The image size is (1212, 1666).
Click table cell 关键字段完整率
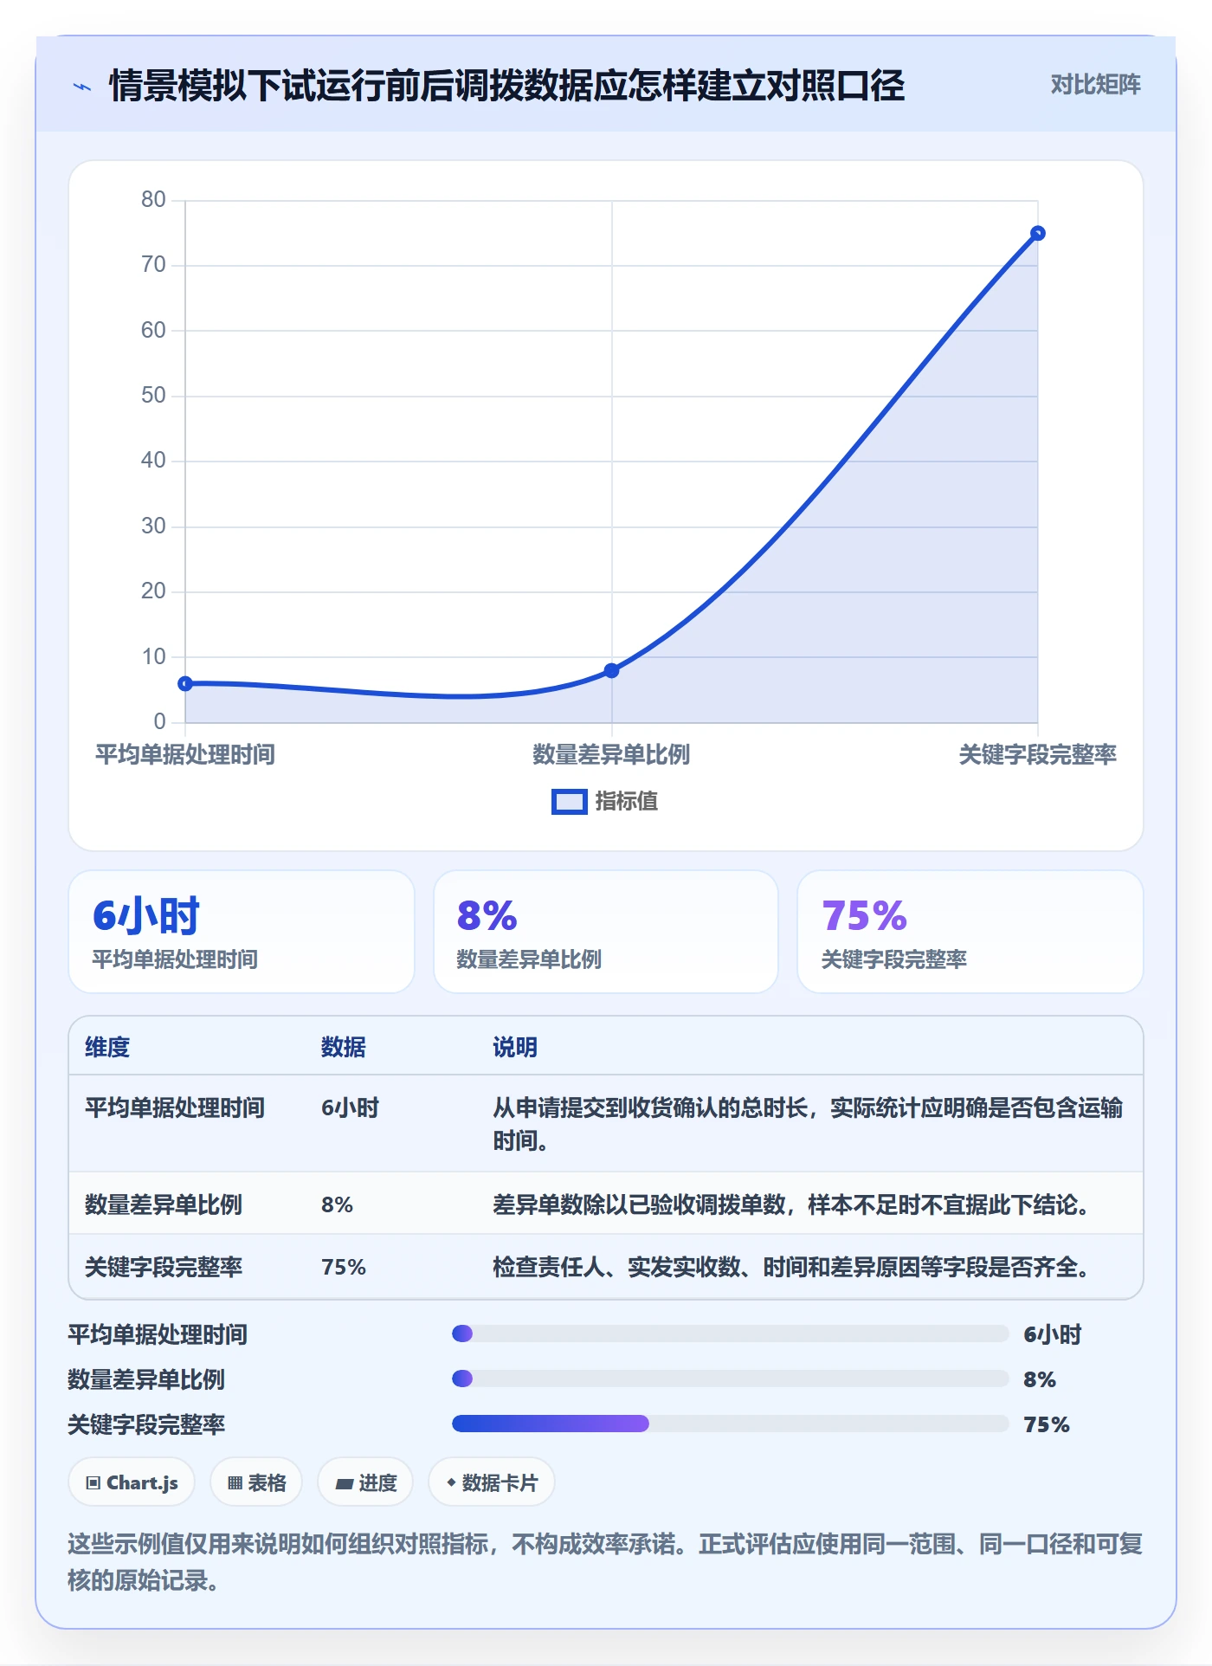tap(164, 1267)
